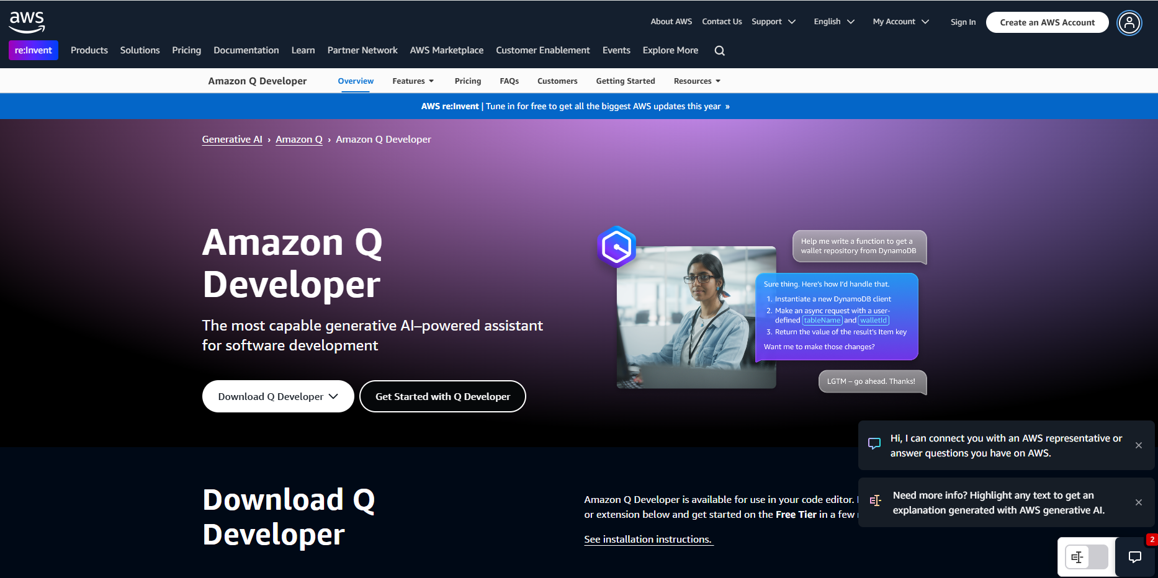Click the 'Need more info?' notification text
Image resolution: width=1158 pixels, height=578 pixels.
pyautogui.click(x=999, y=503)
